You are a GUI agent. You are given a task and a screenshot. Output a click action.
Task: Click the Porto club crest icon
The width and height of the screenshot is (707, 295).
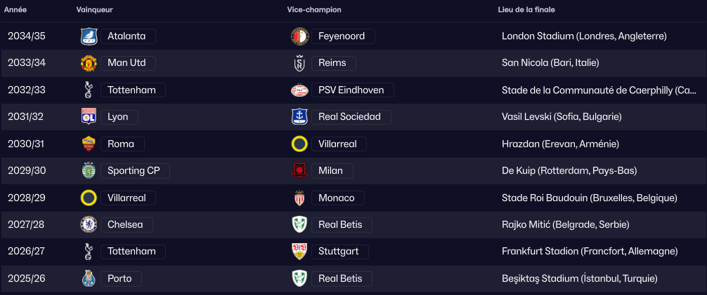(x=89, y=279)
